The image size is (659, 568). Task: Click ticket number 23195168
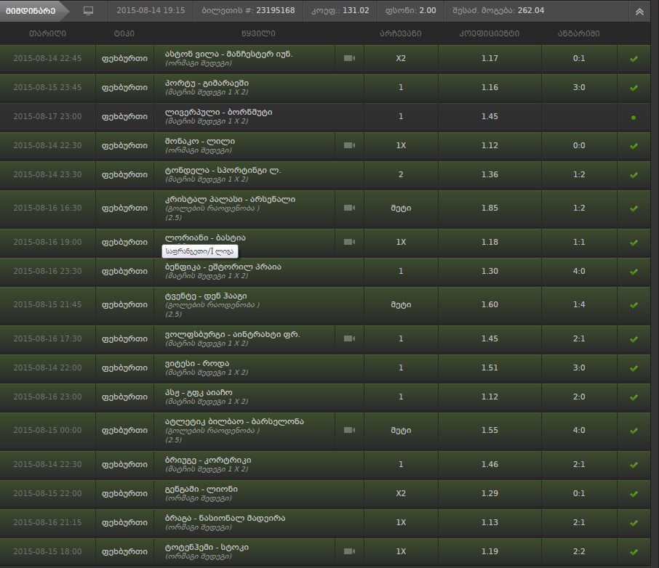click(x=275, y=10)
